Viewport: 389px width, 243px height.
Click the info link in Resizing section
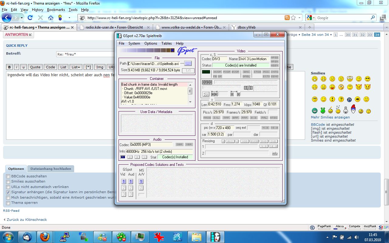275,153
